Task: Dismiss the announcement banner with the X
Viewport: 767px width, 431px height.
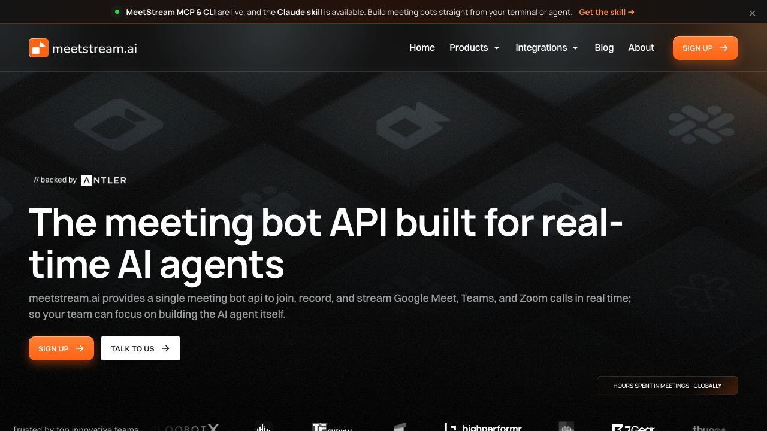Action: point(752,13)
